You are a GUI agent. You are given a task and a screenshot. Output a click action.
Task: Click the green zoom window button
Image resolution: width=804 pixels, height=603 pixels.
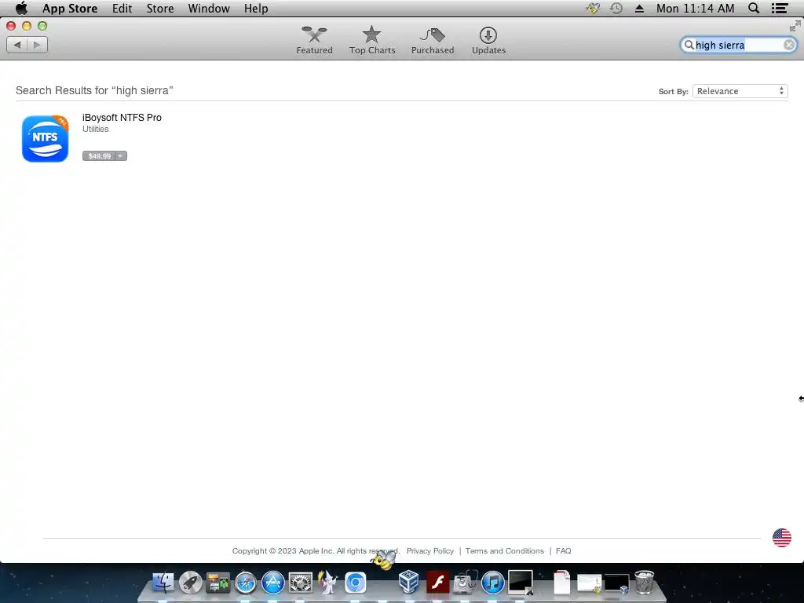point(42,26)
